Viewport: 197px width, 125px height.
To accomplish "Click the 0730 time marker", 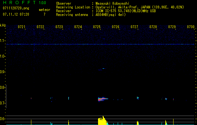I will click(x=191, y=27).
